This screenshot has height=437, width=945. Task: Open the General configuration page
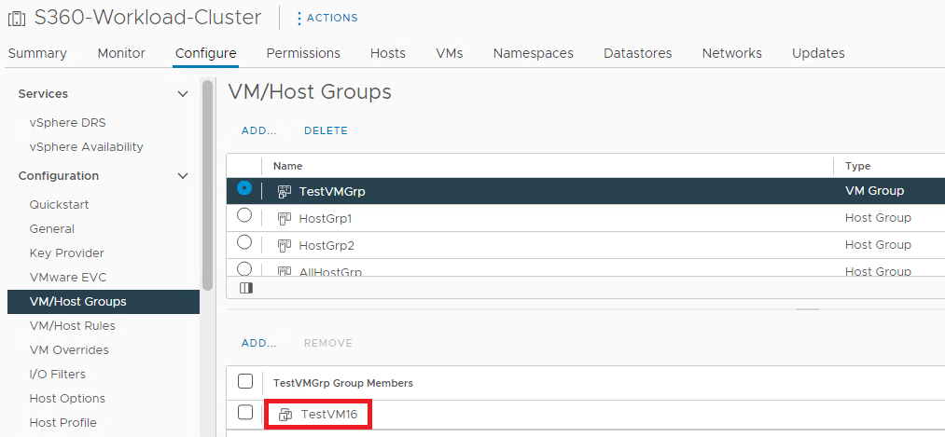52,228
